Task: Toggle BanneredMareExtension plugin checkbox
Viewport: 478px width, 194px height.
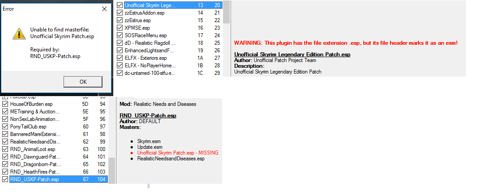Action: 5,134
